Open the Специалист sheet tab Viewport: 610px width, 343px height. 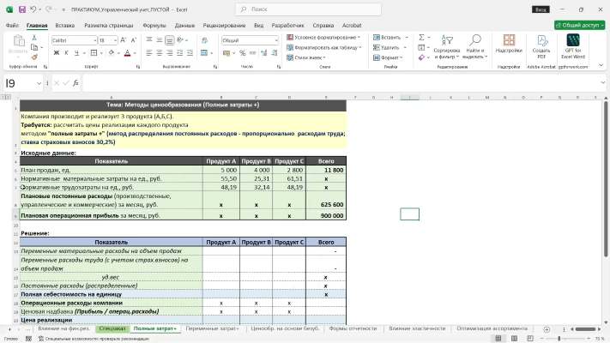click(112, 329)
